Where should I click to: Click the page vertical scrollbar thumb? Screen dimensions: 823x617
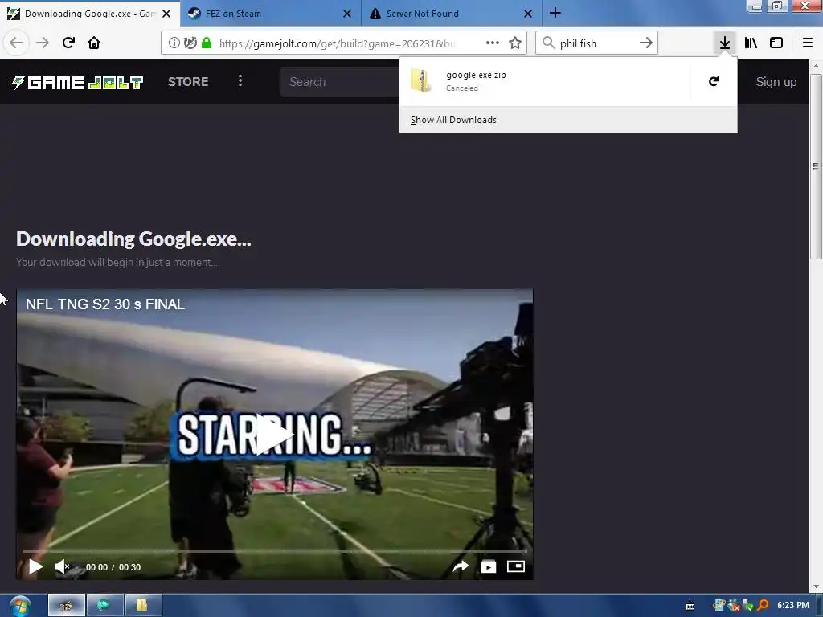click(x=816, y=166)
